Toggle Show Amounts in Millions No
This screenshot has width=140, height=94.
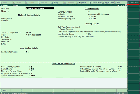tap(121, 67)
